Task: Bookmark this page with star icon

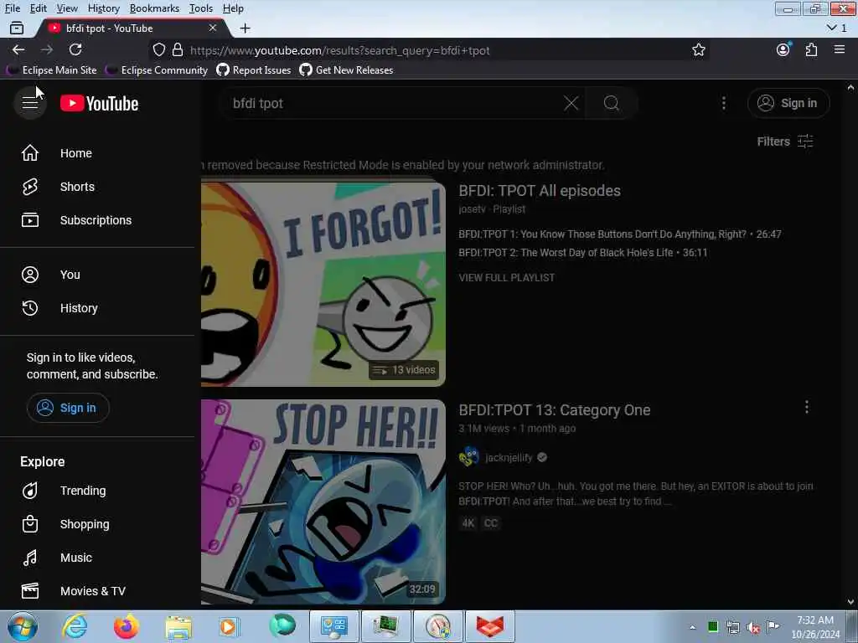Action: (x=698, y=50)
